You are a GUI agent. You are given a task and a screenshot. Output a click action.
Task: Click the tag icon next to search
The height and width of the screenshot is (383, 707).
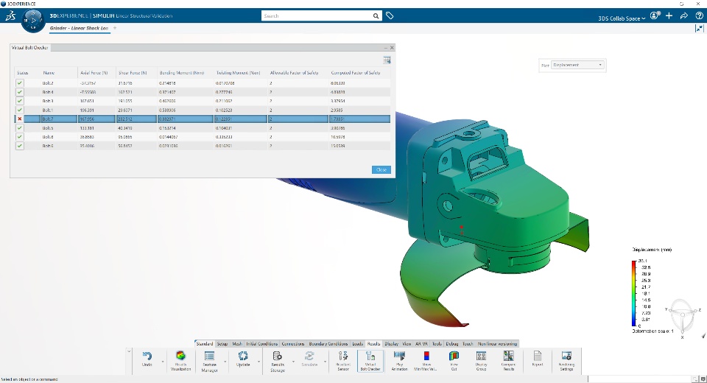[x=390, y=15]
